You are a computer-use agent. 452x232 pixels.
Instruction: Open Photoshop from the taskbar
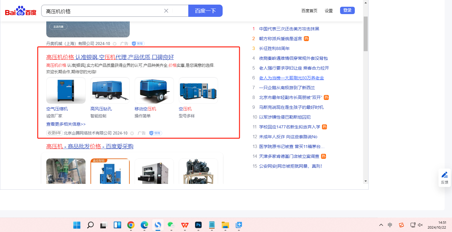(198, 225)
